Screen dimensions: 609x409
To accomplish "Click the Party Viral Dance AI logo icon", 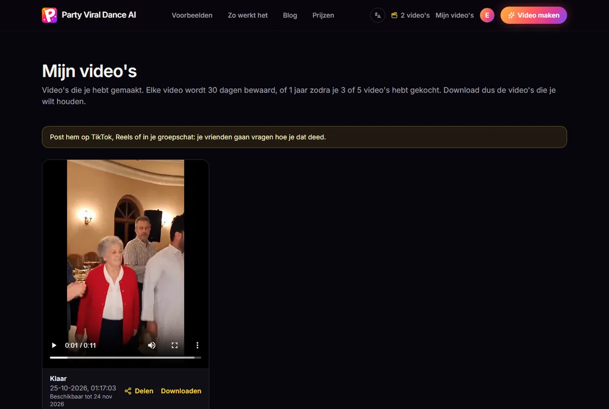I will [x=49, y=15].
